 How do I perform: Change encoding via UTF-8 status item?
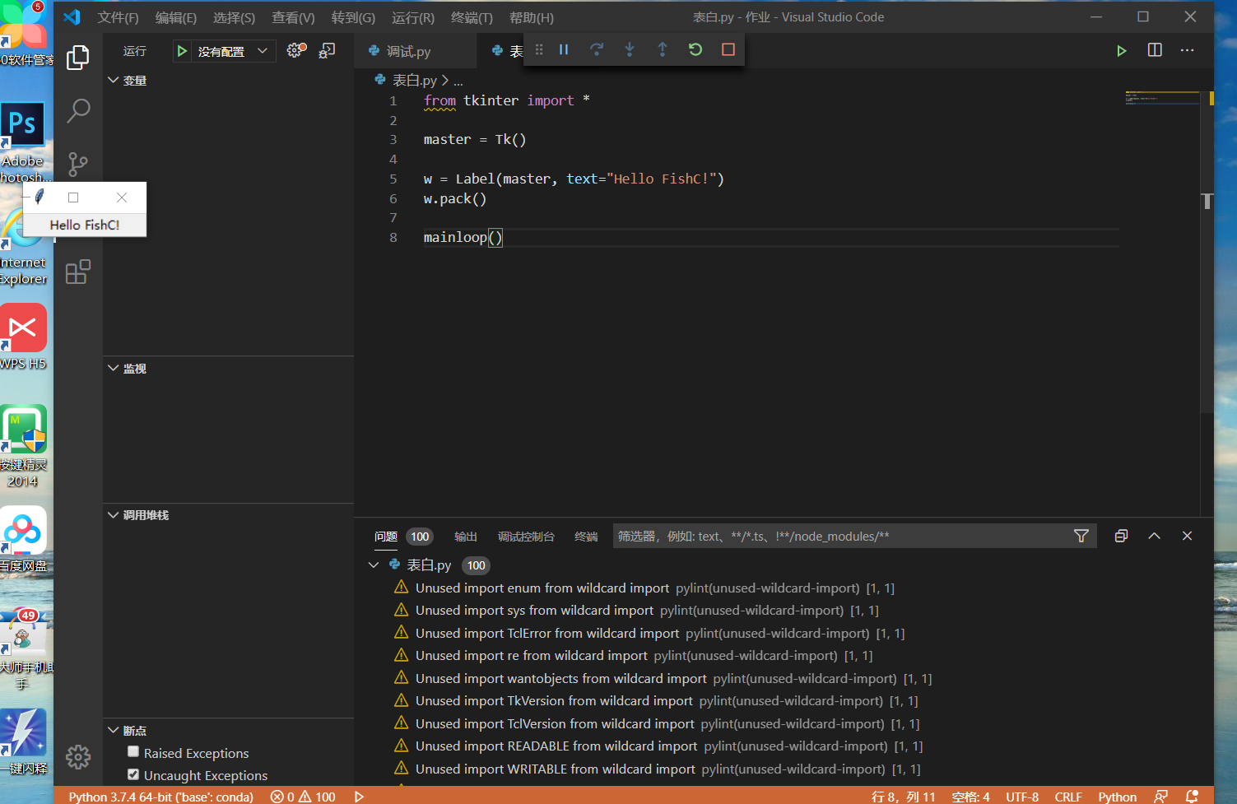(1022, 797)
